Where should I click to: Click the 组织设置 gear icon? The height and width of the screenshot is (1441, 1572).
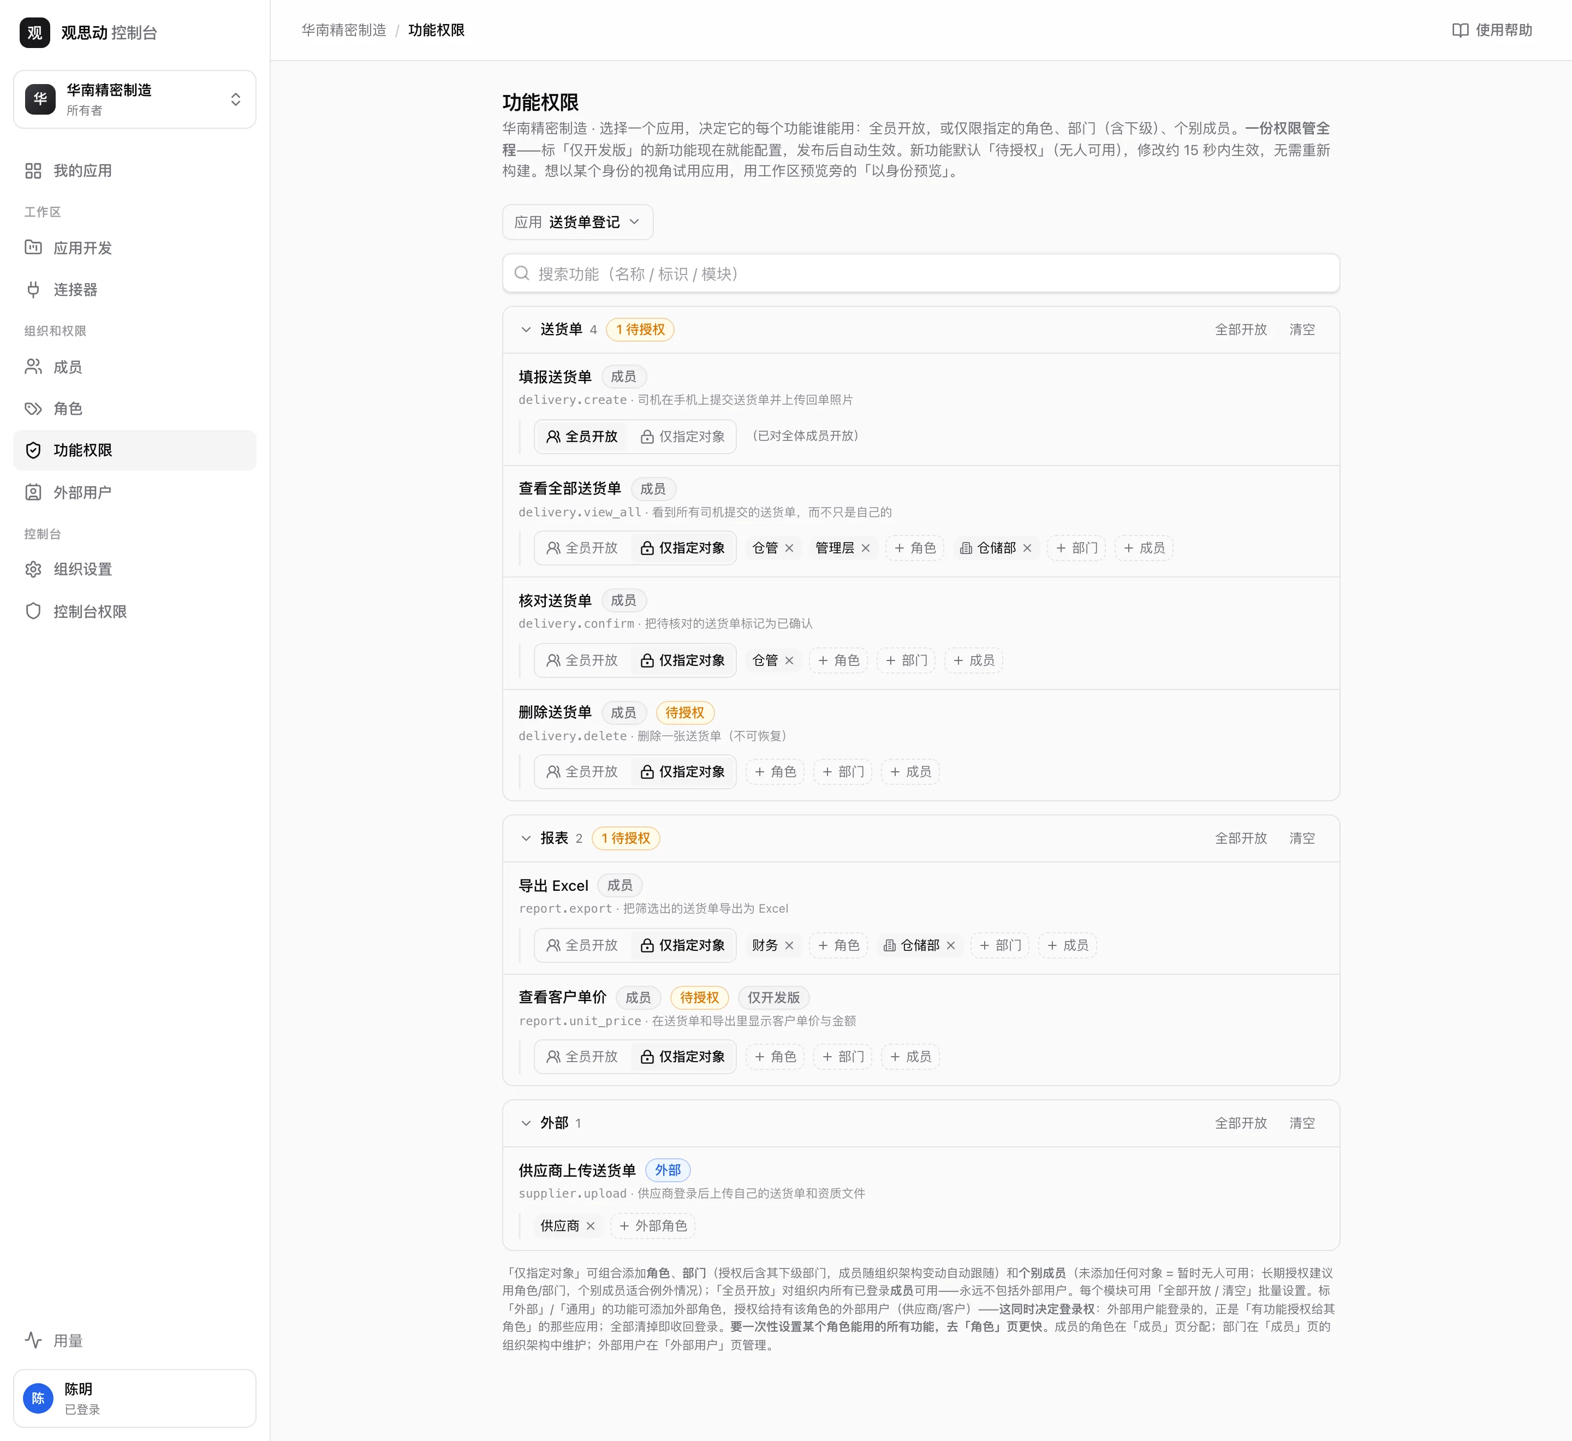click(x=33, y=569)
